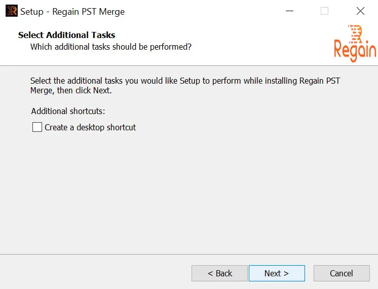Tick the desktop shortcut checkbox
Image resolution: width=378 pixels, height=289 pixels.
(37, 127)
